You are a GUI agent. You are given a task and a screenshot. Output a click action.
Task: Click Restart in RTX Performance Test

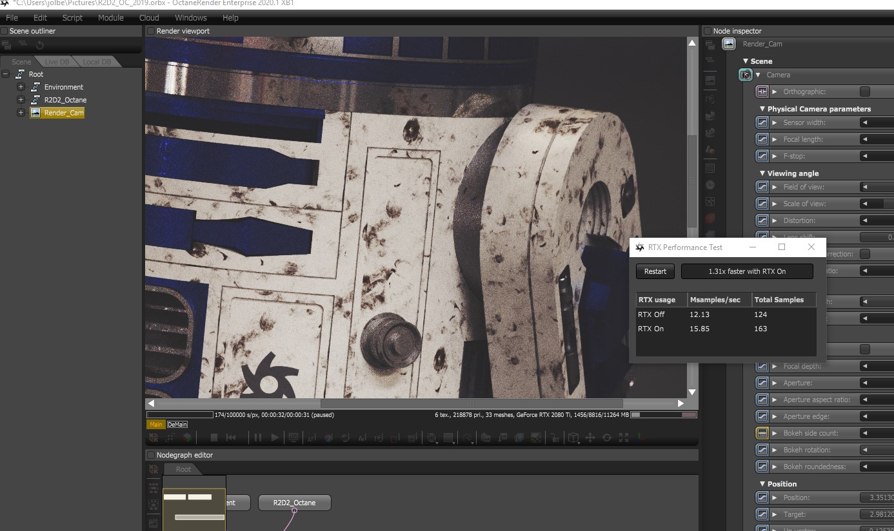[655, 271]
